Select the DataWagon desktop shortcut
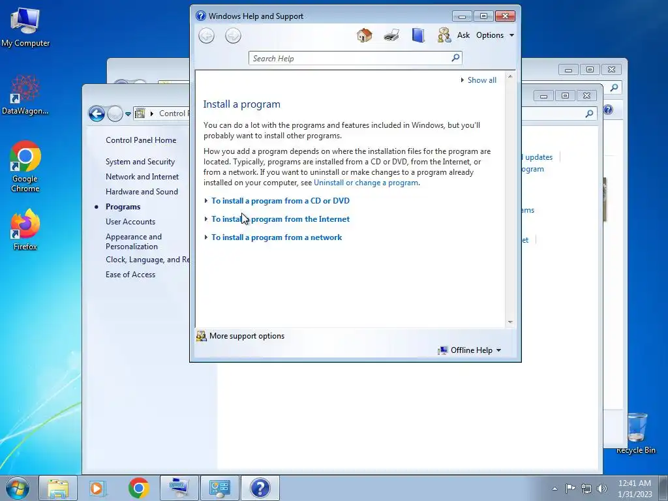This screenshot has height=501, width=668. pos(25,95)
